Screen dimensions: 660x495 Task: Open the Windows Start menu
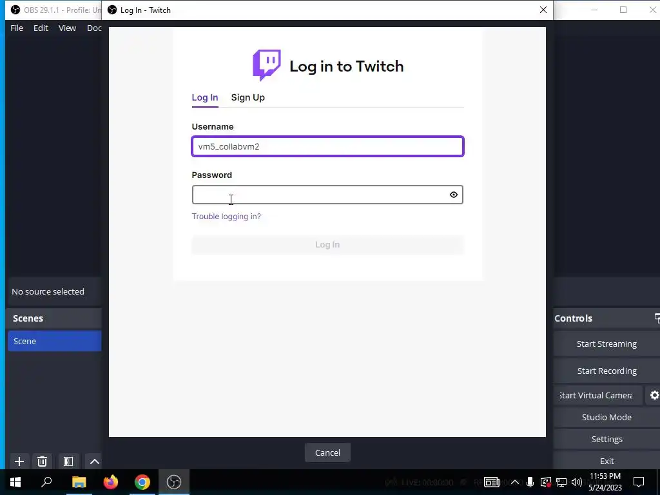15,482
